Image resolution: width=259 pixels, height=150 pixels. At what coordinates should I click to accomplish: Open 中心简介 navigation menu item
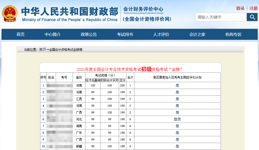coord(53,35)
